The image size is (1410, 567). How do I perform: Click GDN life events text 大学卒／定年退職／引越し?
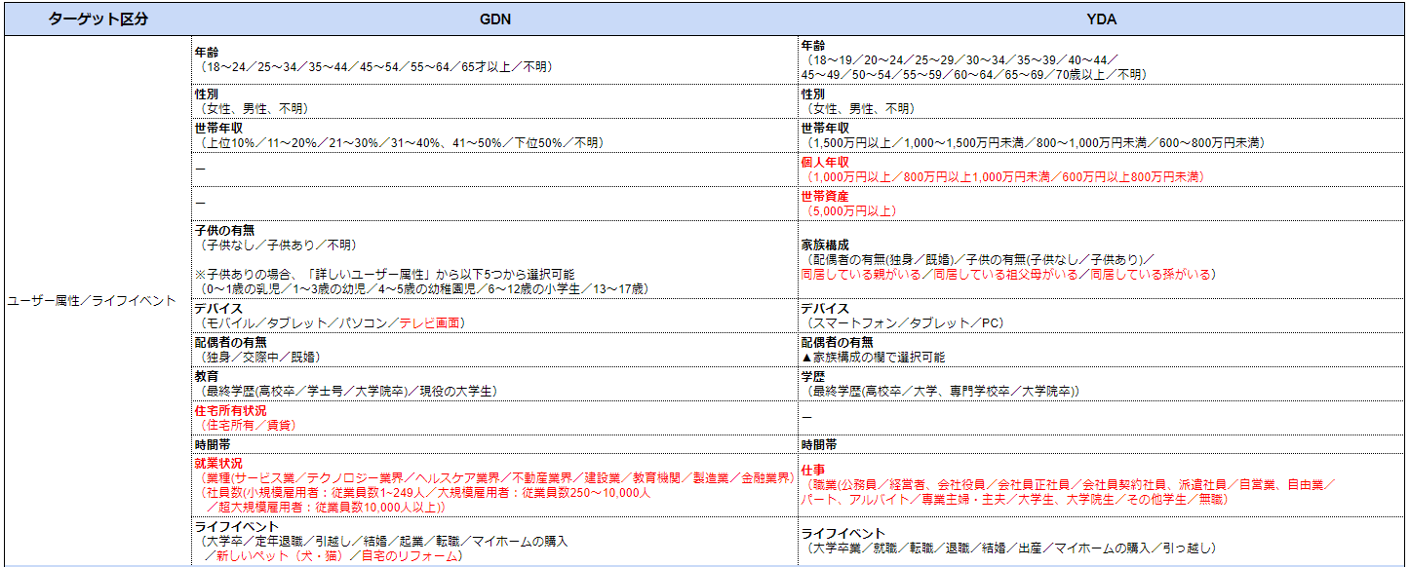tap(381, 542)
